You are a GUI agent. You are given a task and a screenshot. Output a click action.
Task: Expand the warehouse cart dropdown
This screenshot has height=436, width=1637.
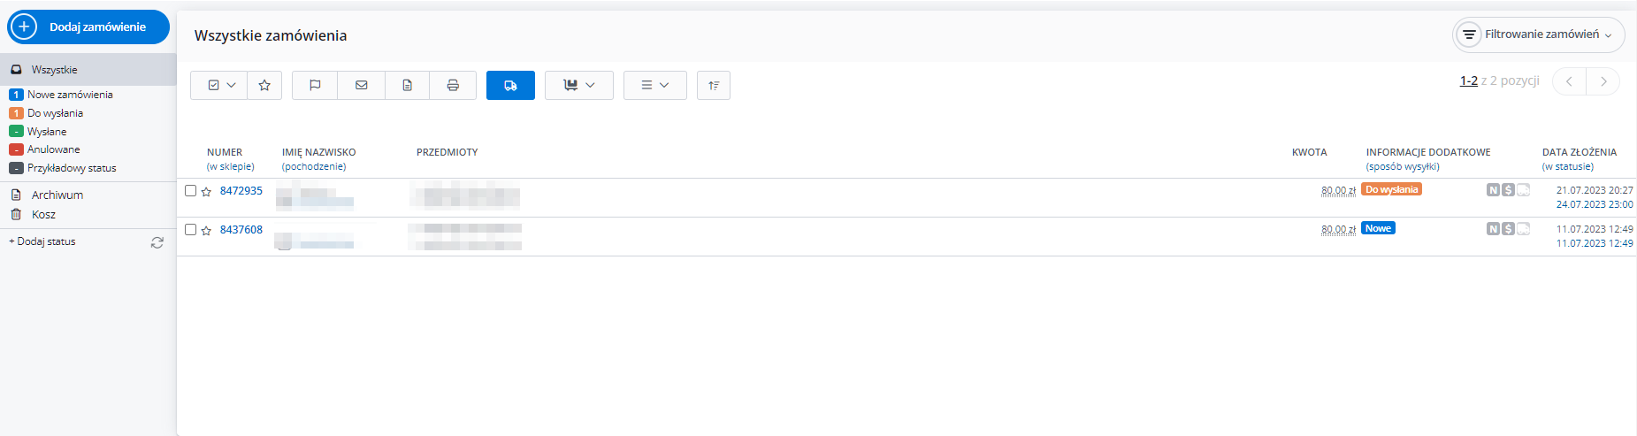click(x=579, y=85)
